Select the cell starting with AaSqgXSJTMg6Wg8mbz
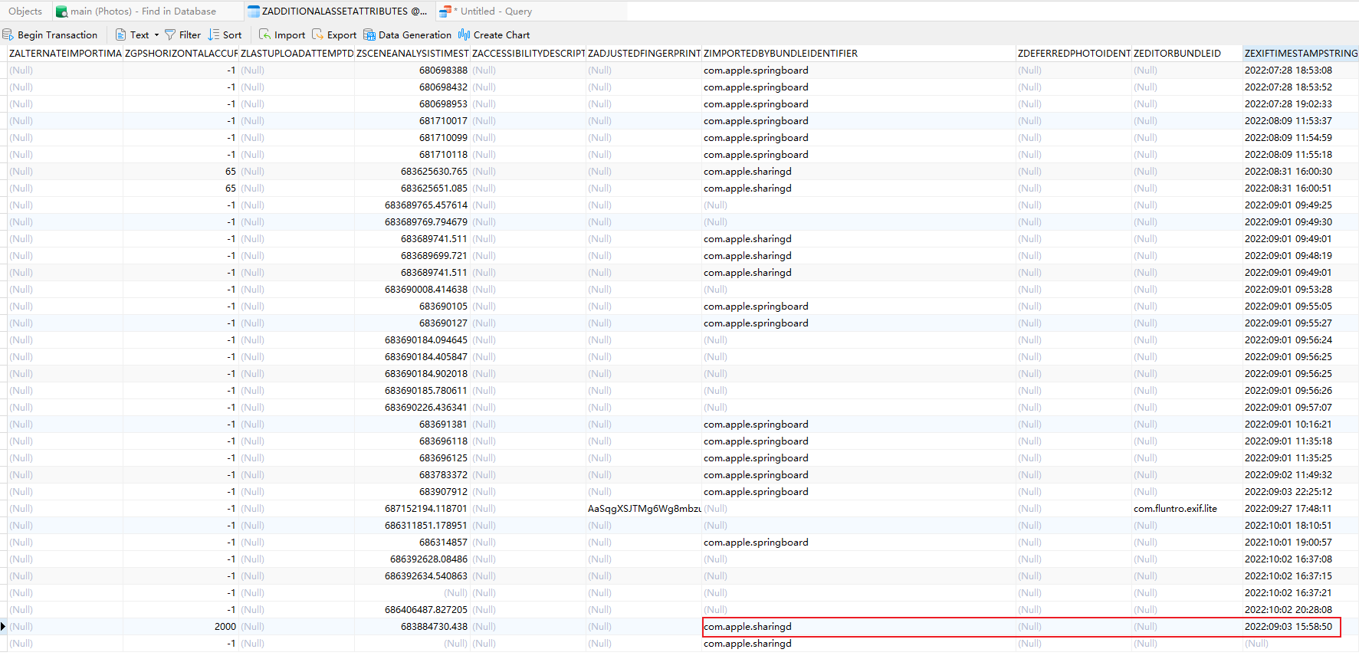The image size is (1359, 659). click(643, 509)
